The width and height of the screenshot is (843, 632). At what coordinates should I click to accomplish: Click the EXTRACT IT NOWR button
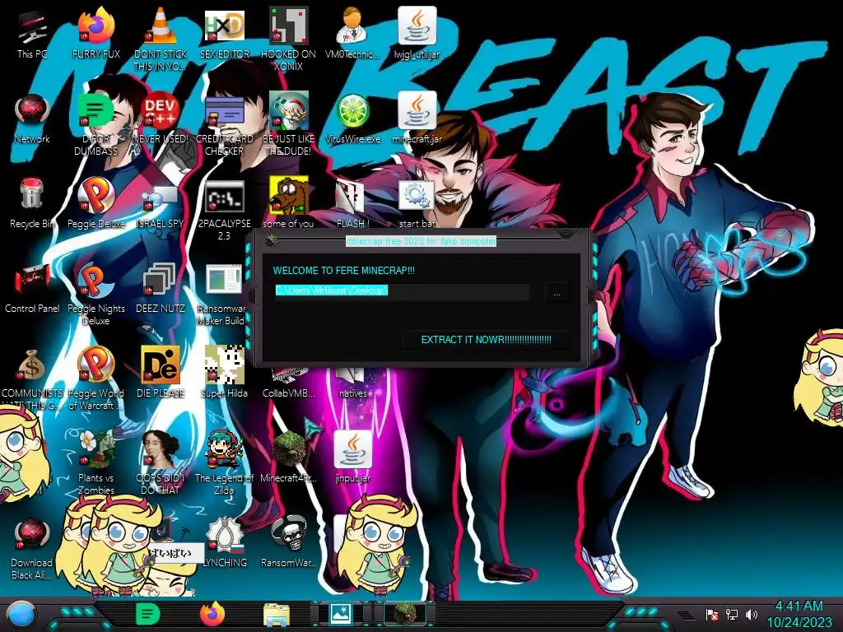click(x=486, y=340)
